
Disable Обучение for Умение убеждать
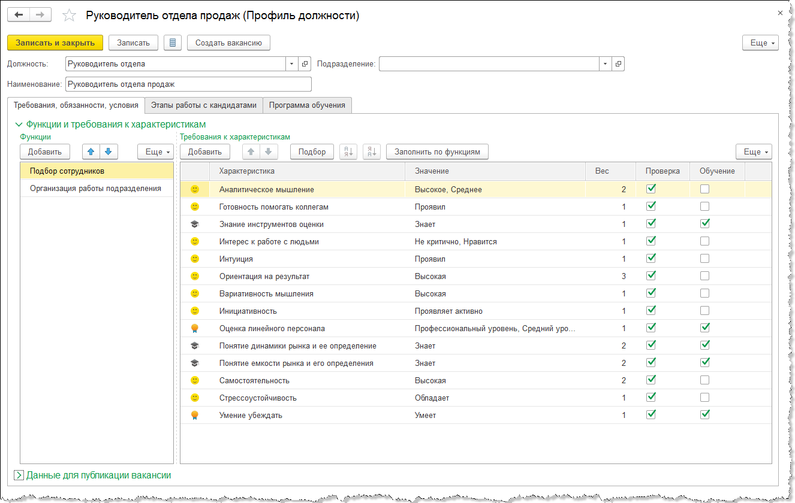click(x=705, y=414)
